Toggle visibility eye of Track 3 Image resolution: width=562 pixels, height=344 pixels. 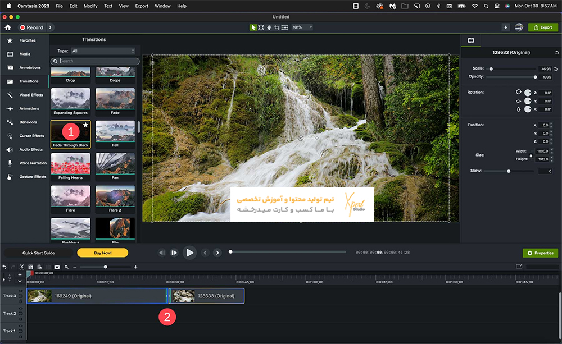[20, 291]
